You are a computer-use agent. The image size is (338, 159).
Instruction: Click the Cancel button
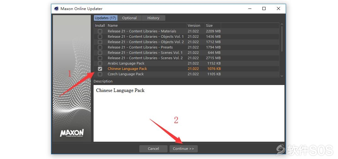click(x=153, y=149)
